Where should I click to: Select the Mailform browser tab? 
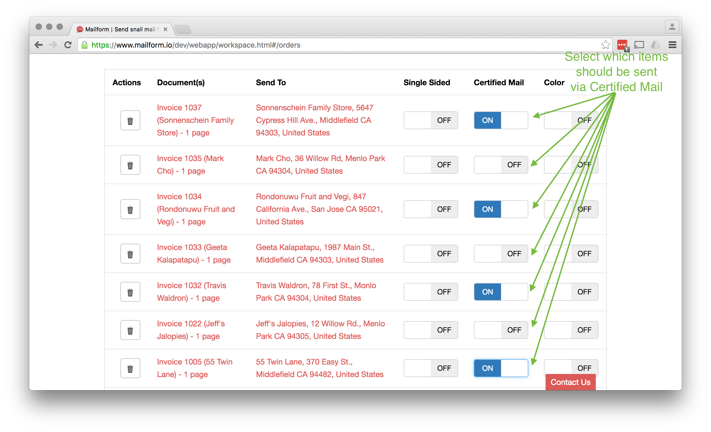(120, 29)
